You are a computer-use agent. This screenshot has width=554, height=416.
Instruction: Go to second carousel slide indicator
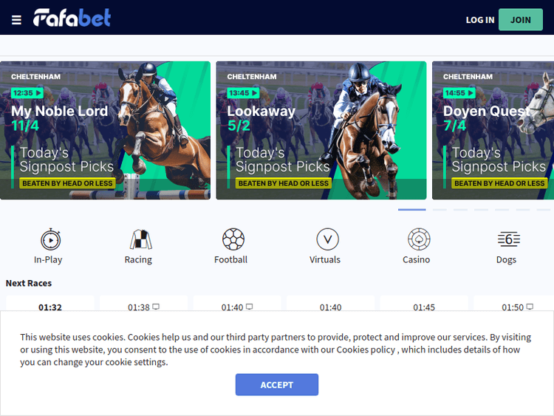(x=440, y=210)
